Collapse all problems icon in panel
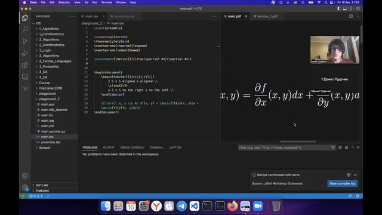This screenshot has width=382, height=215. click(x=340, y=148)
